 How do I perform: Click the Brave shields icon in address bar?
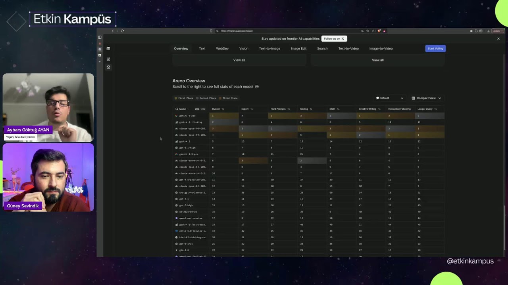pyautogui.click(x=379, y=31)
